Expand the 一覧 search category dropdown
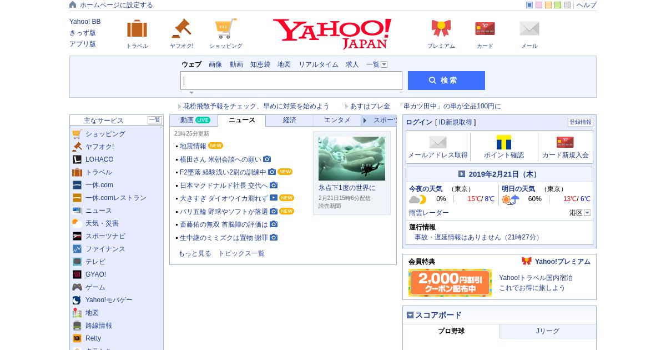Screen dimensions: 666x350 (384, 64)
